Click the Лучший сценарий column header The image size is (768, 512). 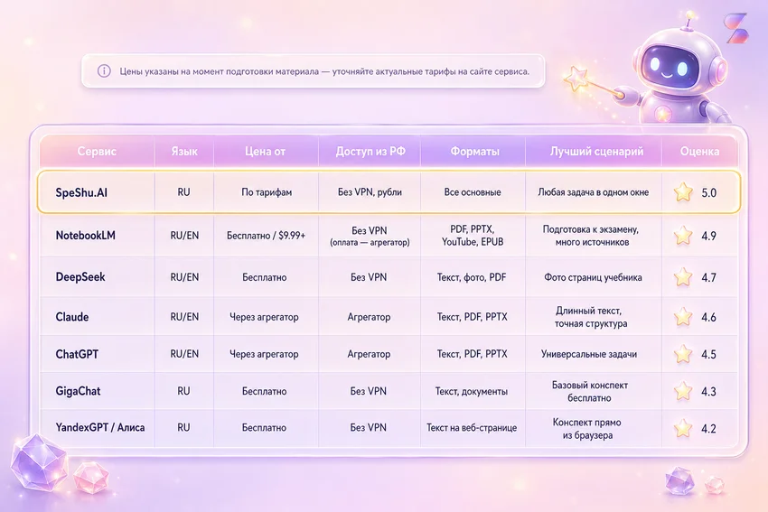point(596,151)
